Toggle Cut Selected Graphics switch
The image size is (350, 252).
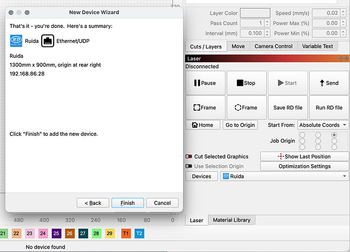coord(189,157)
